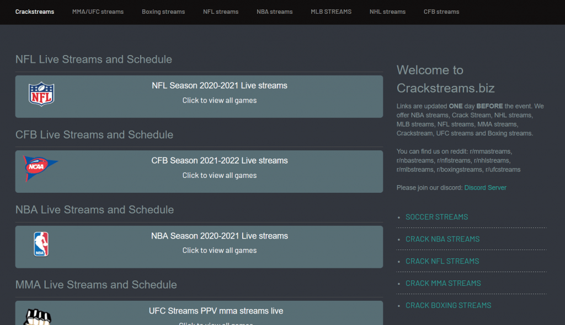Open NHL streams navigation item
The height and width of the screenshot is (325, 565).
click(387, 12)
